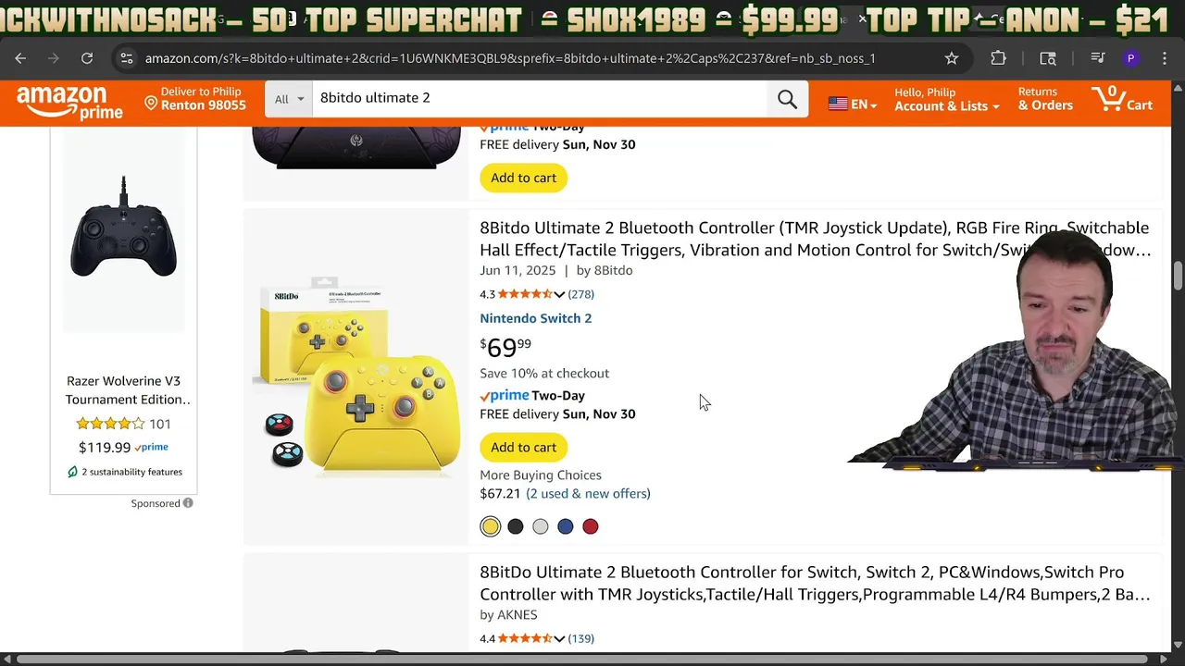Reload the page
1185x666 pixels.
click(87, 58)
